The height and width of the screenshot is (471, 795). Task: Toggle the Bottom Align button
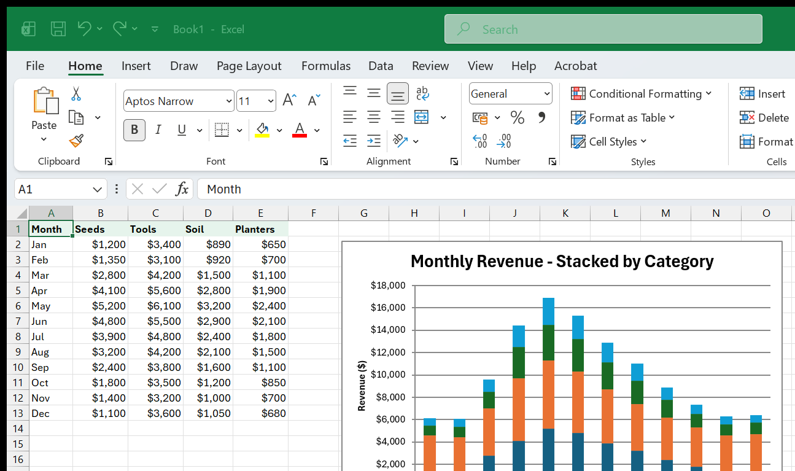398,93
